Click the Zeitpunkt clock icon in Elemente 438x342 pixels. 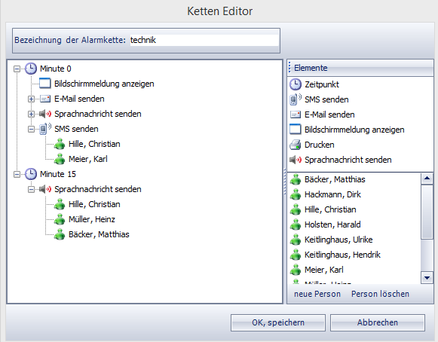296,84
